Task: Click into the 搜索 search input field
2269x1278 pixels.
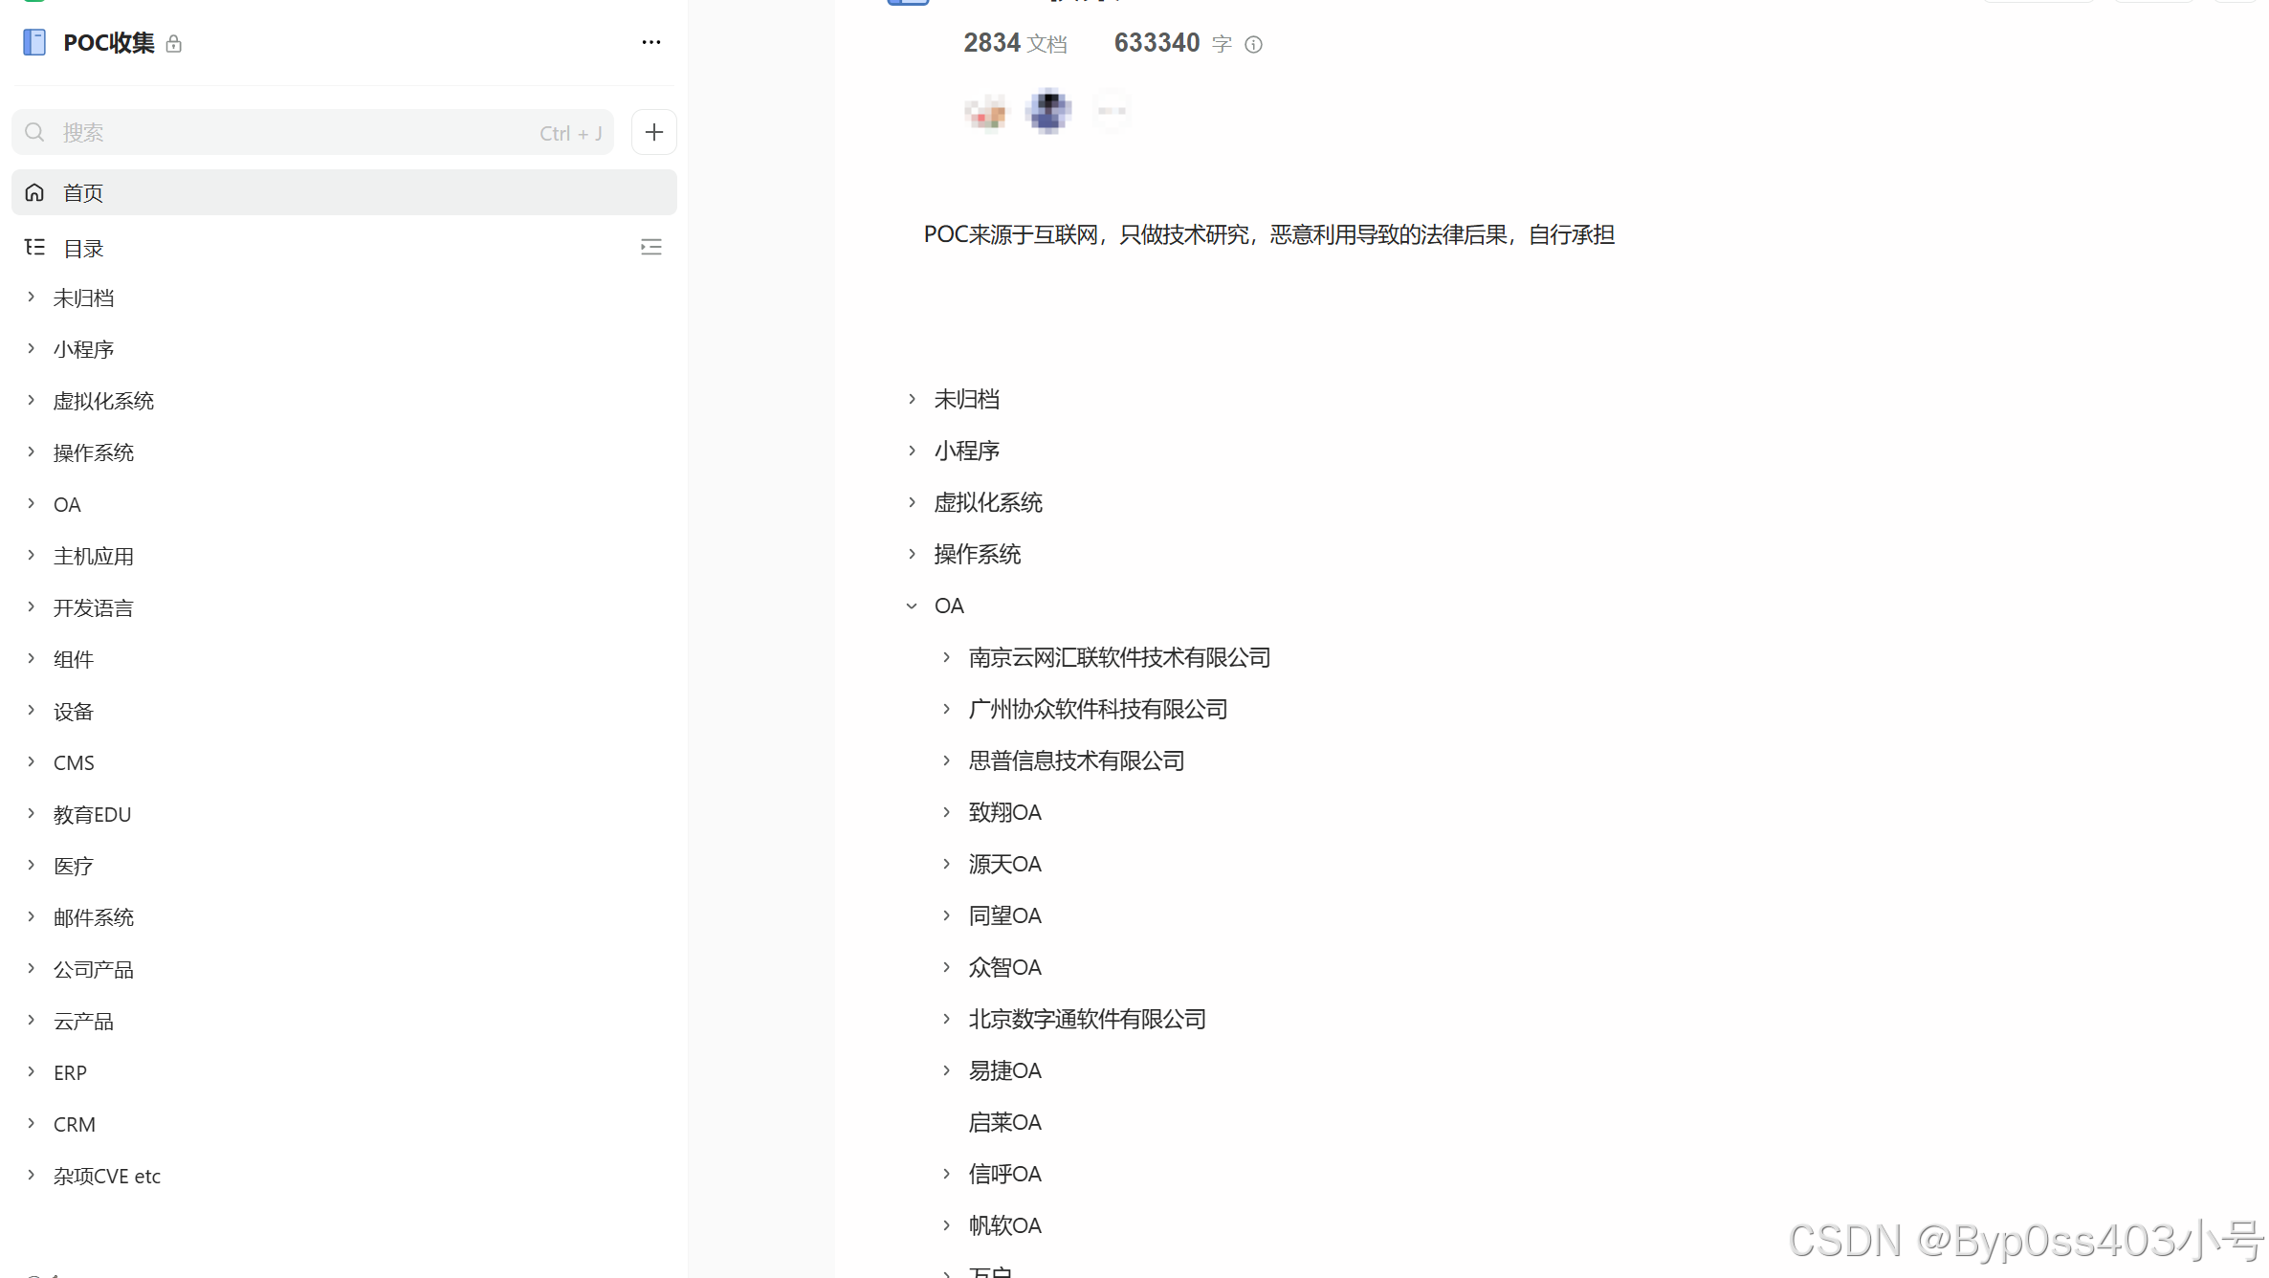Action: coord(287,132)
